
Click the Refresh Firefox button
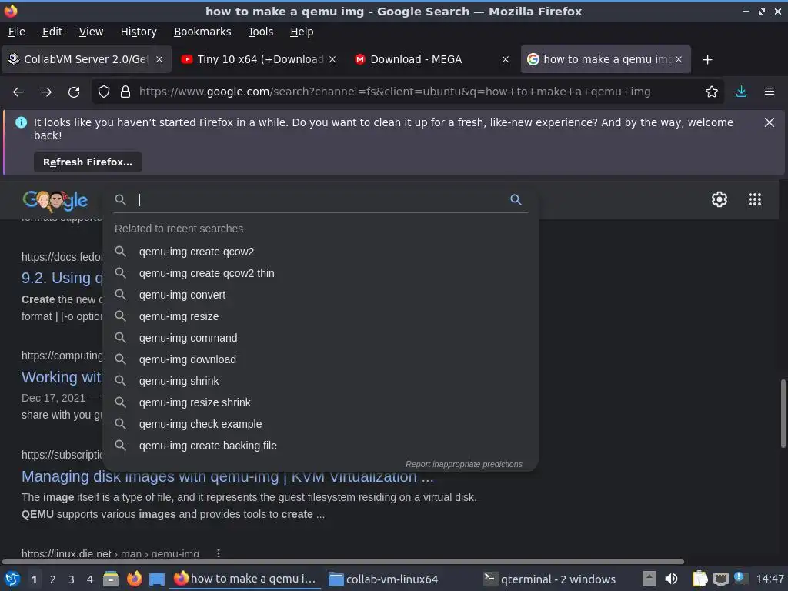pos(88,162)
